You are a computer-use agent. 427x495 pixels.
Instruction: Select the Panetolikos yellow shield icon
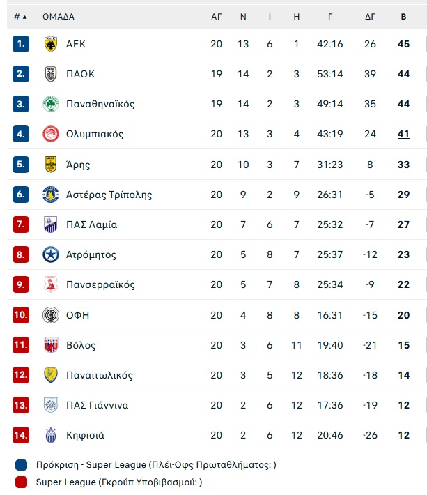tap(50, 375)
